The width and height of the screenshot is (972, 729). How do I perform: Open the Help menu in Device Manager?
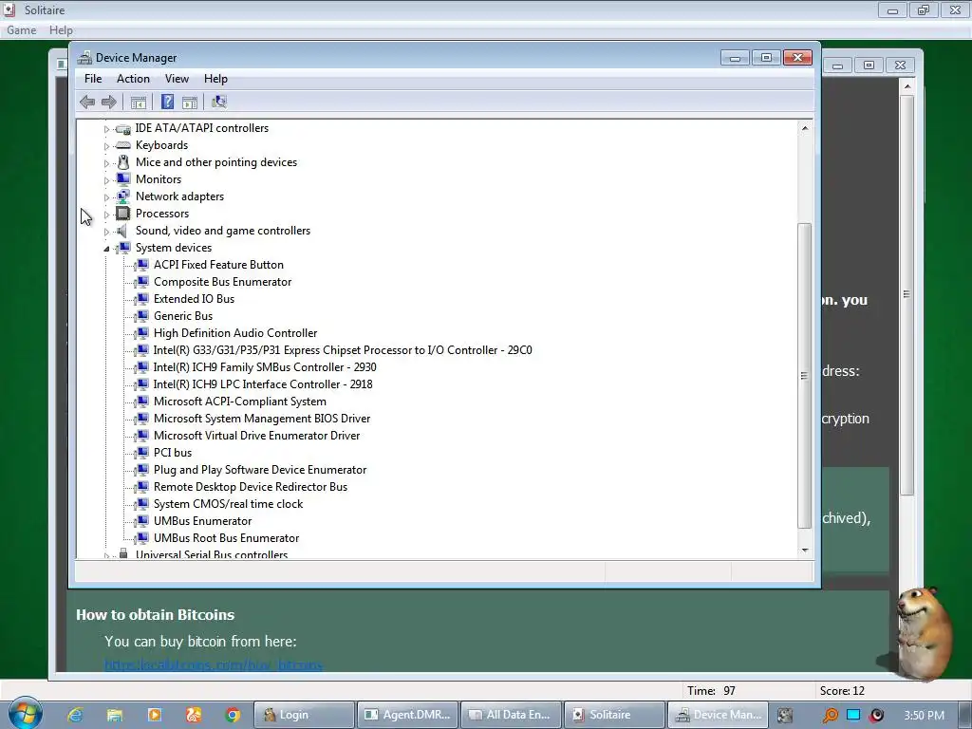(x=215, y=79)
